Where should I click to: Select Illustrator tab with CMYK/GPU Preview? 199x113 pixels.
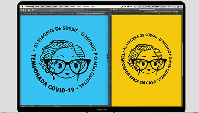[91, 14]
